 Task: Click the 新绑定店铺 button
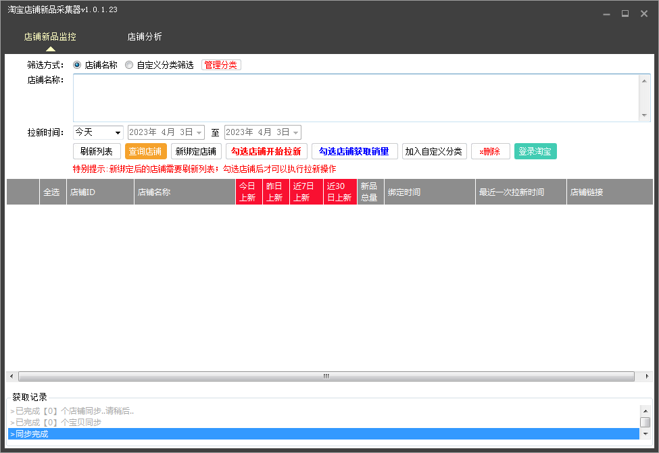pos(196,151)
